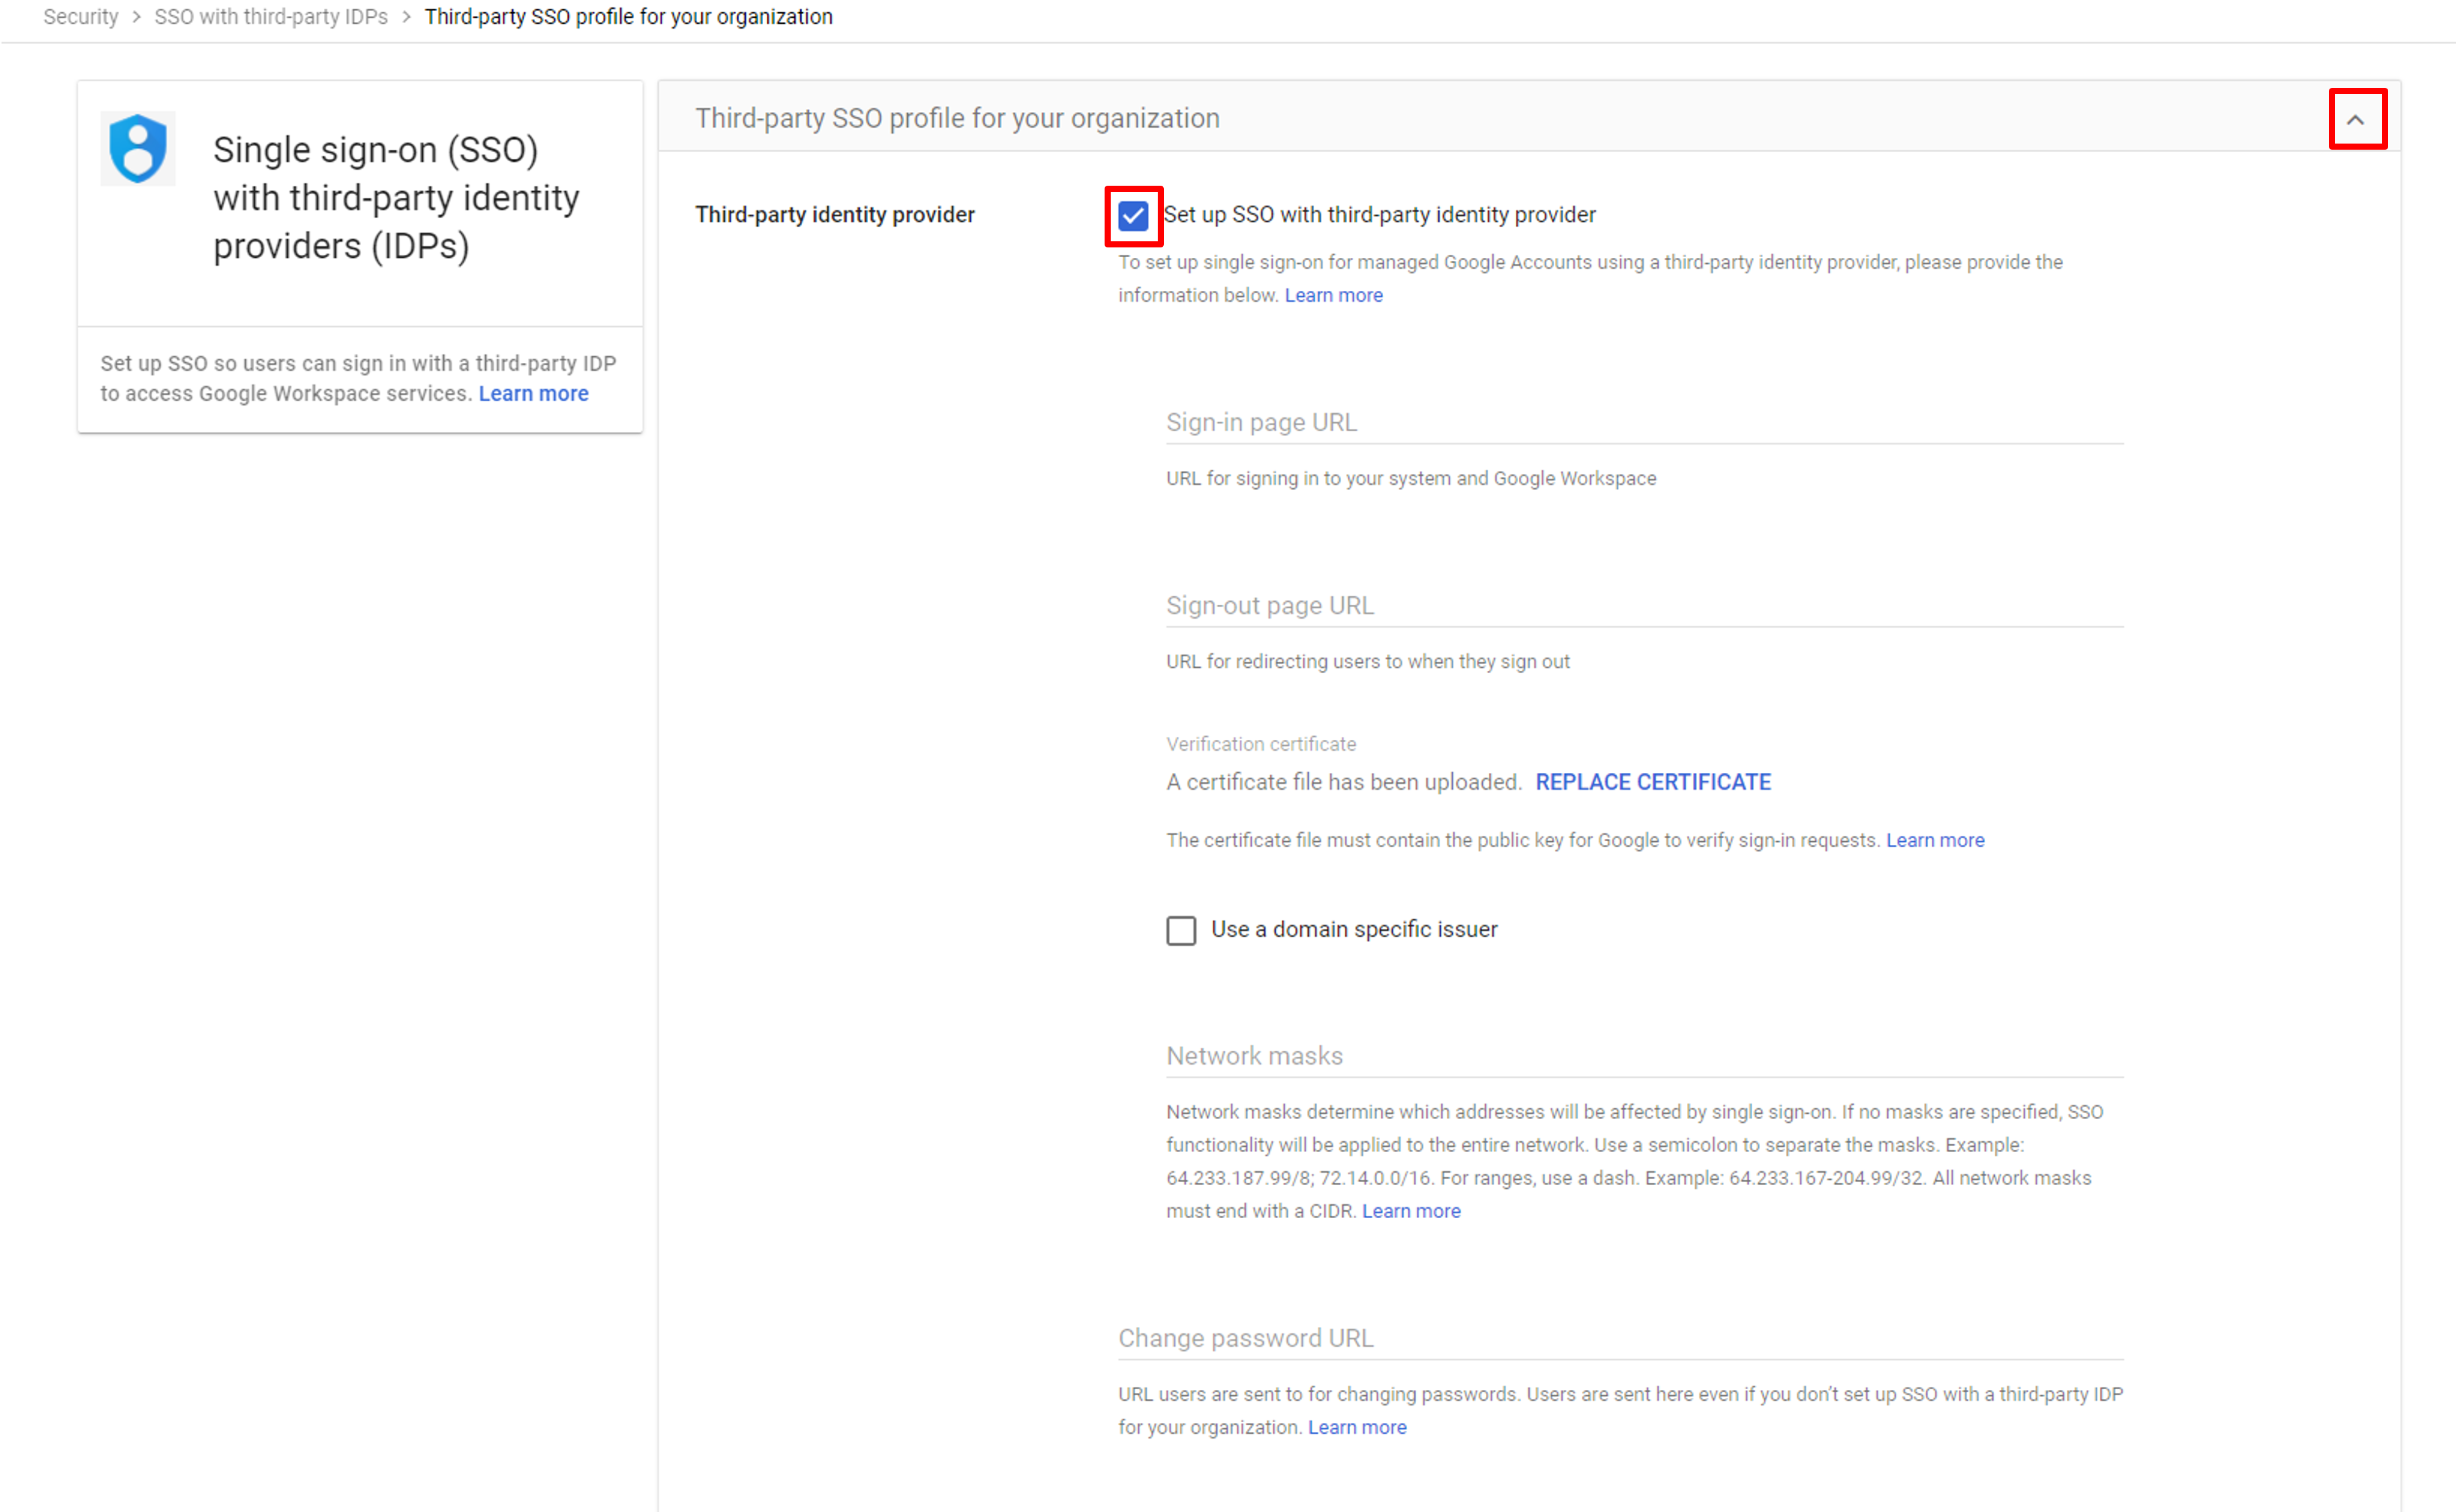Click the 'Verification certificate' label

pyautogui.click(x=1261, y=744)
